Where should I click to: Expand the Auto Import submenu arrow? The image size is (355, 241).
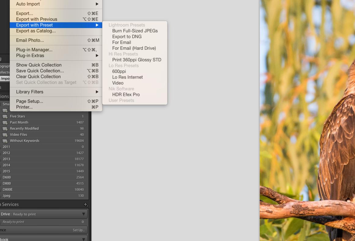[97, 4]
